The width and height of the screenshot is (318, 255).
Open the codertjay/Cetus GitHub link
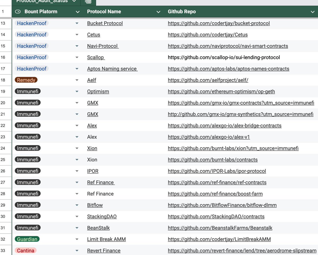pos(208,35)
